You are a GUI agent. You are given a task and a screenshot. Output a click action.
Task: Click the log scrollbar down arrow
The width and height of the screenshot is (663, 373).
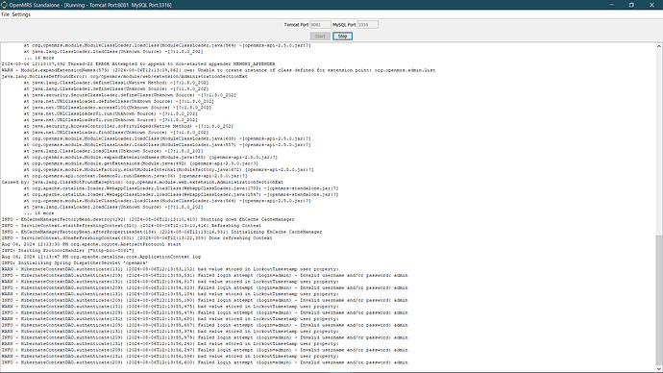[x=659, y=369]
